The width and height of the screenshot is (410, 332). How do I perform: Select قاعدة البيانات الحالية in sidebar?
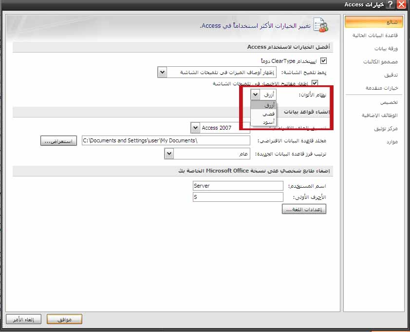pos(375,36)
